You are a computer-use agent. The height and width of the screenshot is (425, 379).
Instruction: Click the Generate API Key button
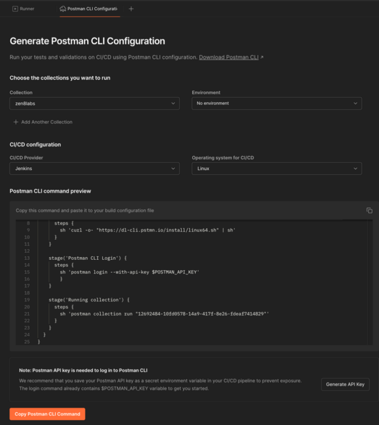(x=345, y=384)
